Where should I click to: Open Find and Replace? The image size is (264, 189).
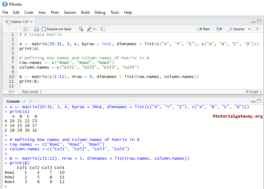tap(81, 29)
